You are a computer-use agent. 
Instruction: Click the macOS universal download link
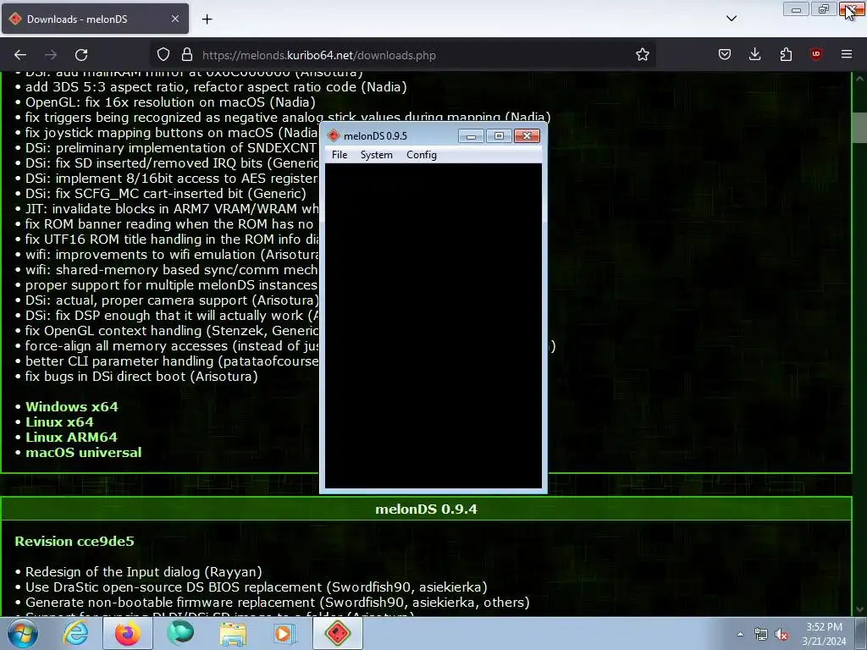(84, 453)
